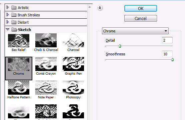Expand the Artistic folder triangle
185x120 pixels.
click(x=8, y=7)
